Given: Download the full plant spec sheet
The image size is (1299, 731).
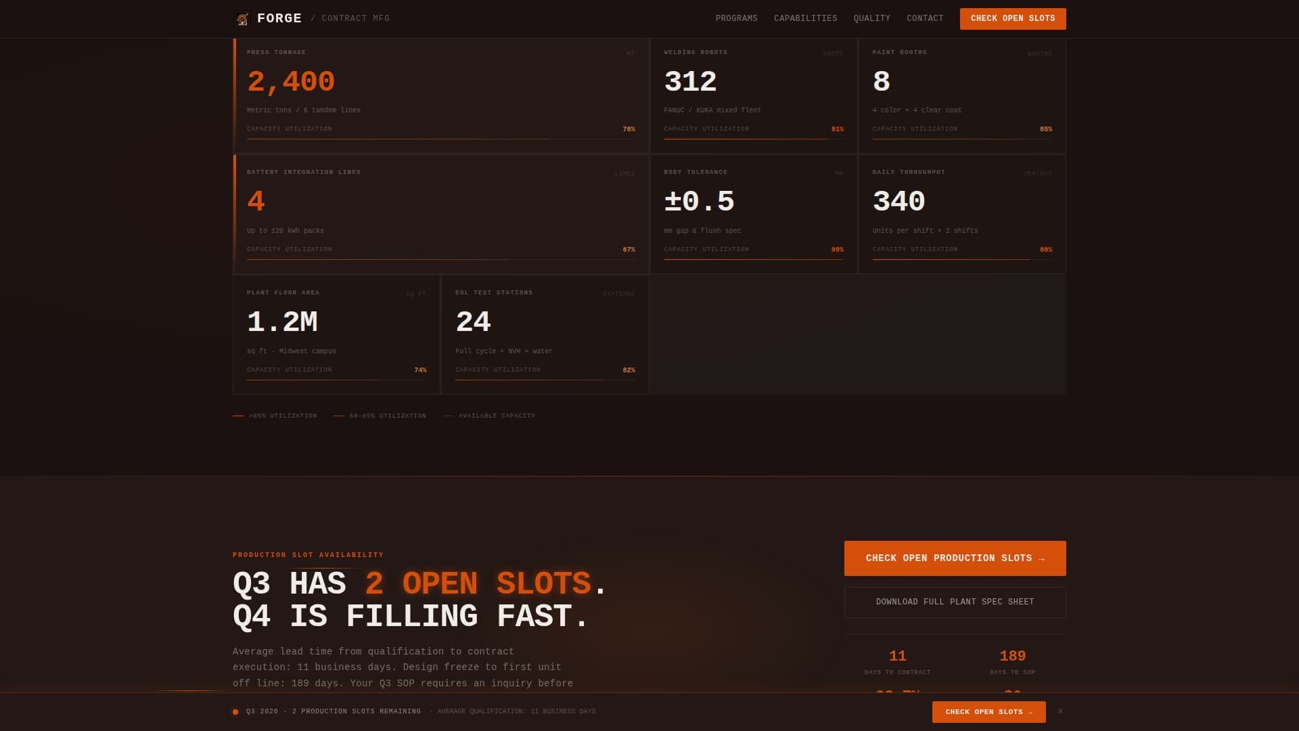Looking at the screenshot, I should tap(955, 602).
